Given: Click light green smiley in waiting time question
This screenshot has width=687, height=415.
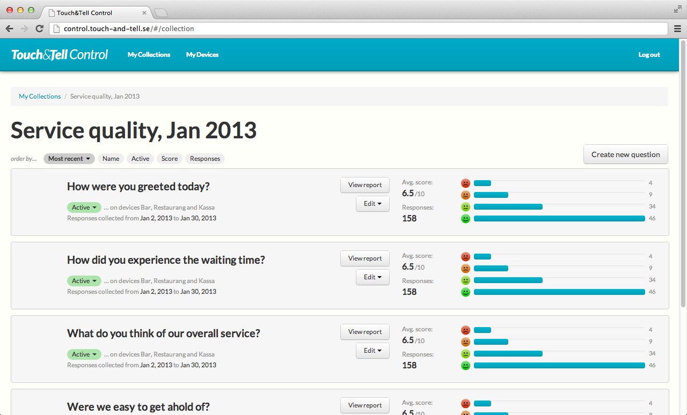Looking at the screenshot, I should point(465,280).
